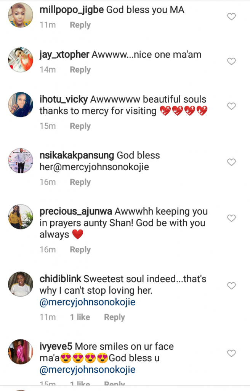View the "1 like" count on chidiblink's comment
This screenshot has width=250, height=391.
[x=80, y=317]
